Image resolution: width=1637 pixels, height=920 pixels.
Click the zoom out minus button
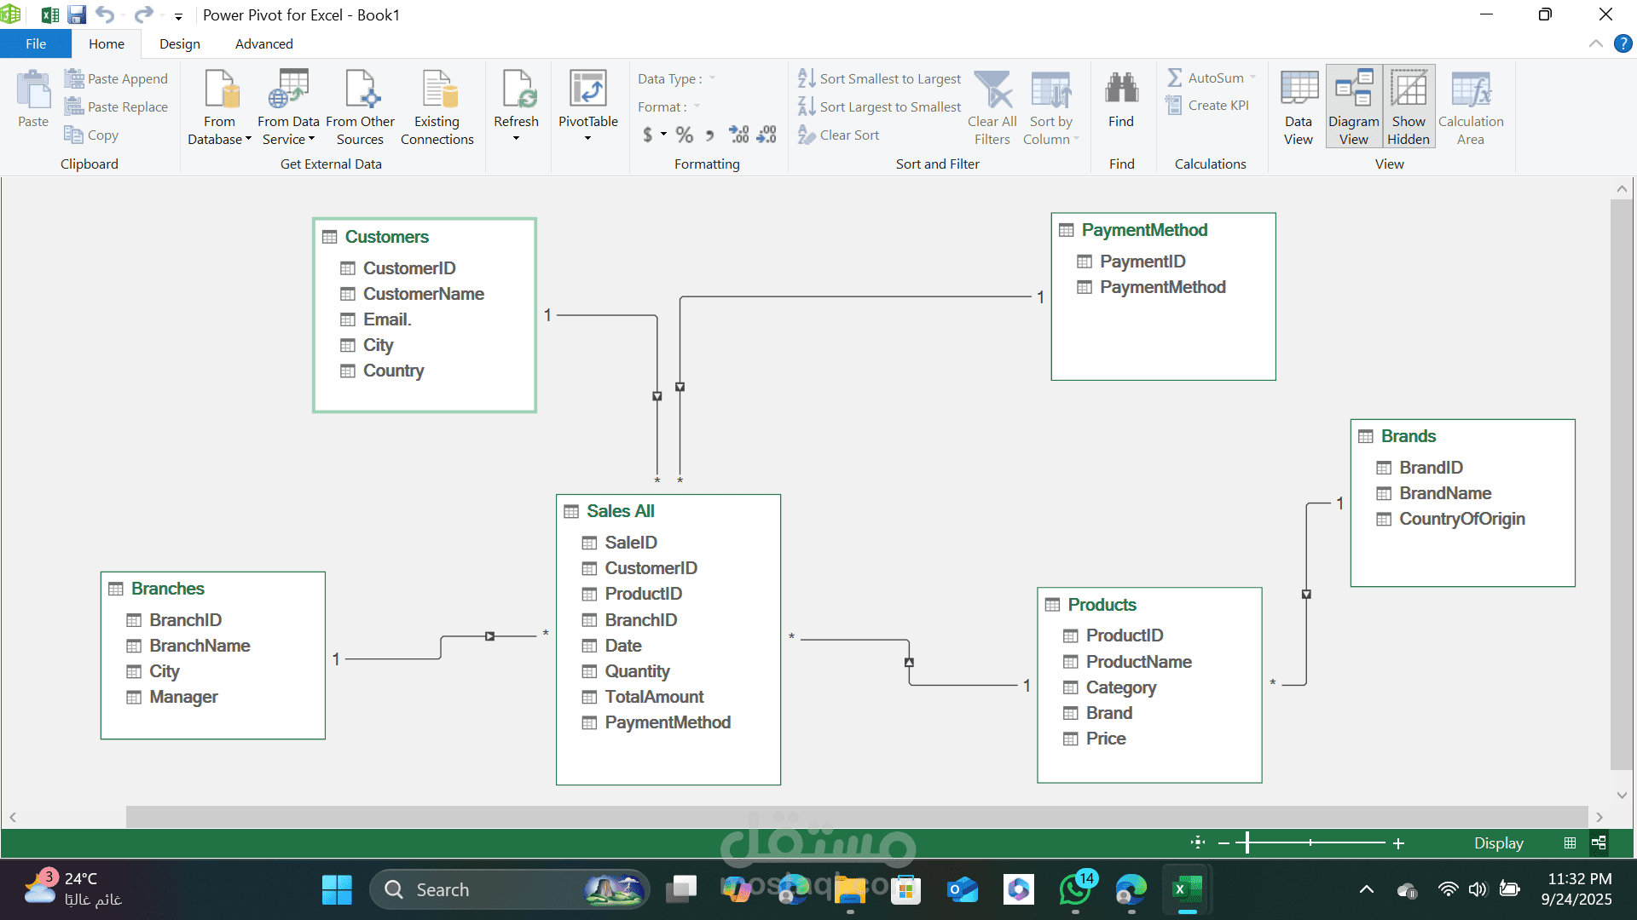click(1223, 843)
